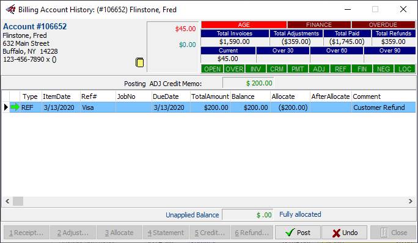Toggle the OVER filter button

234,69
